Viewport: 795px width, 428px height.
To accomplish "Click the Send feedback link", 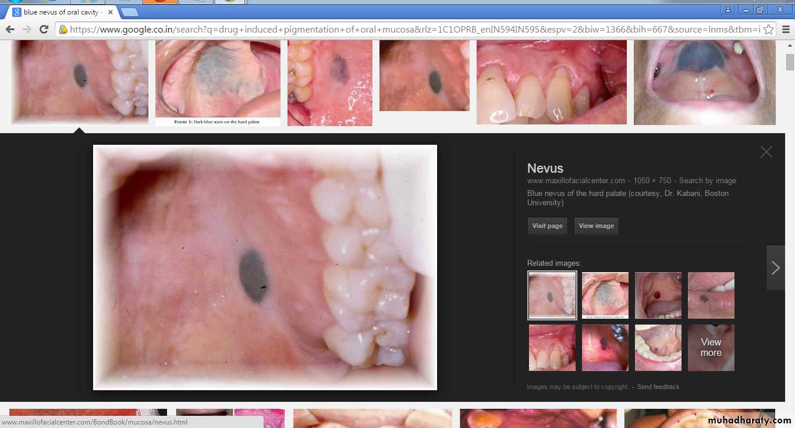I will [658, 387].
